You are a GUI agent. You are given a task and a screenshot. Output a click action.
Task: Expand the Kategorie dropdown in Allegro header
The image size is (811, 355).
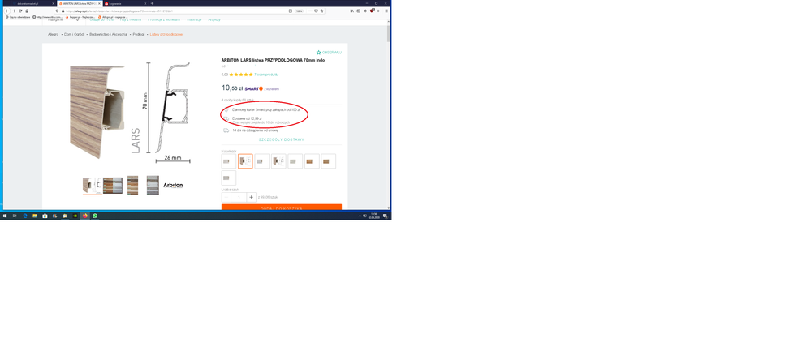click(x=64, y=19)
